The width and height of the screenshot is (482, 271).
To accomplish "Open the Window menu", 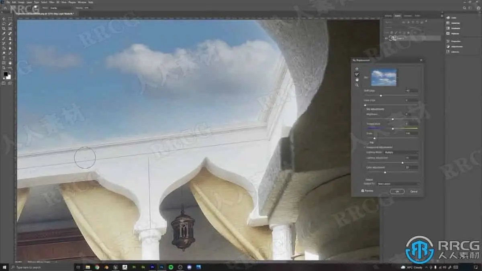I will 82,2.
